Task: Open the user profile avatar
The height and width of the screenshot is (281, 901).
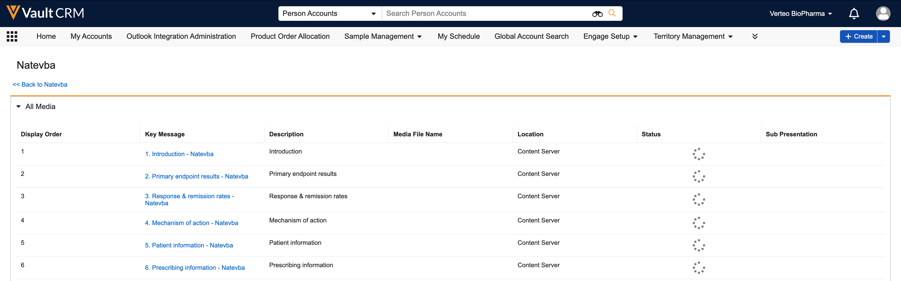Action: (883, 14)
